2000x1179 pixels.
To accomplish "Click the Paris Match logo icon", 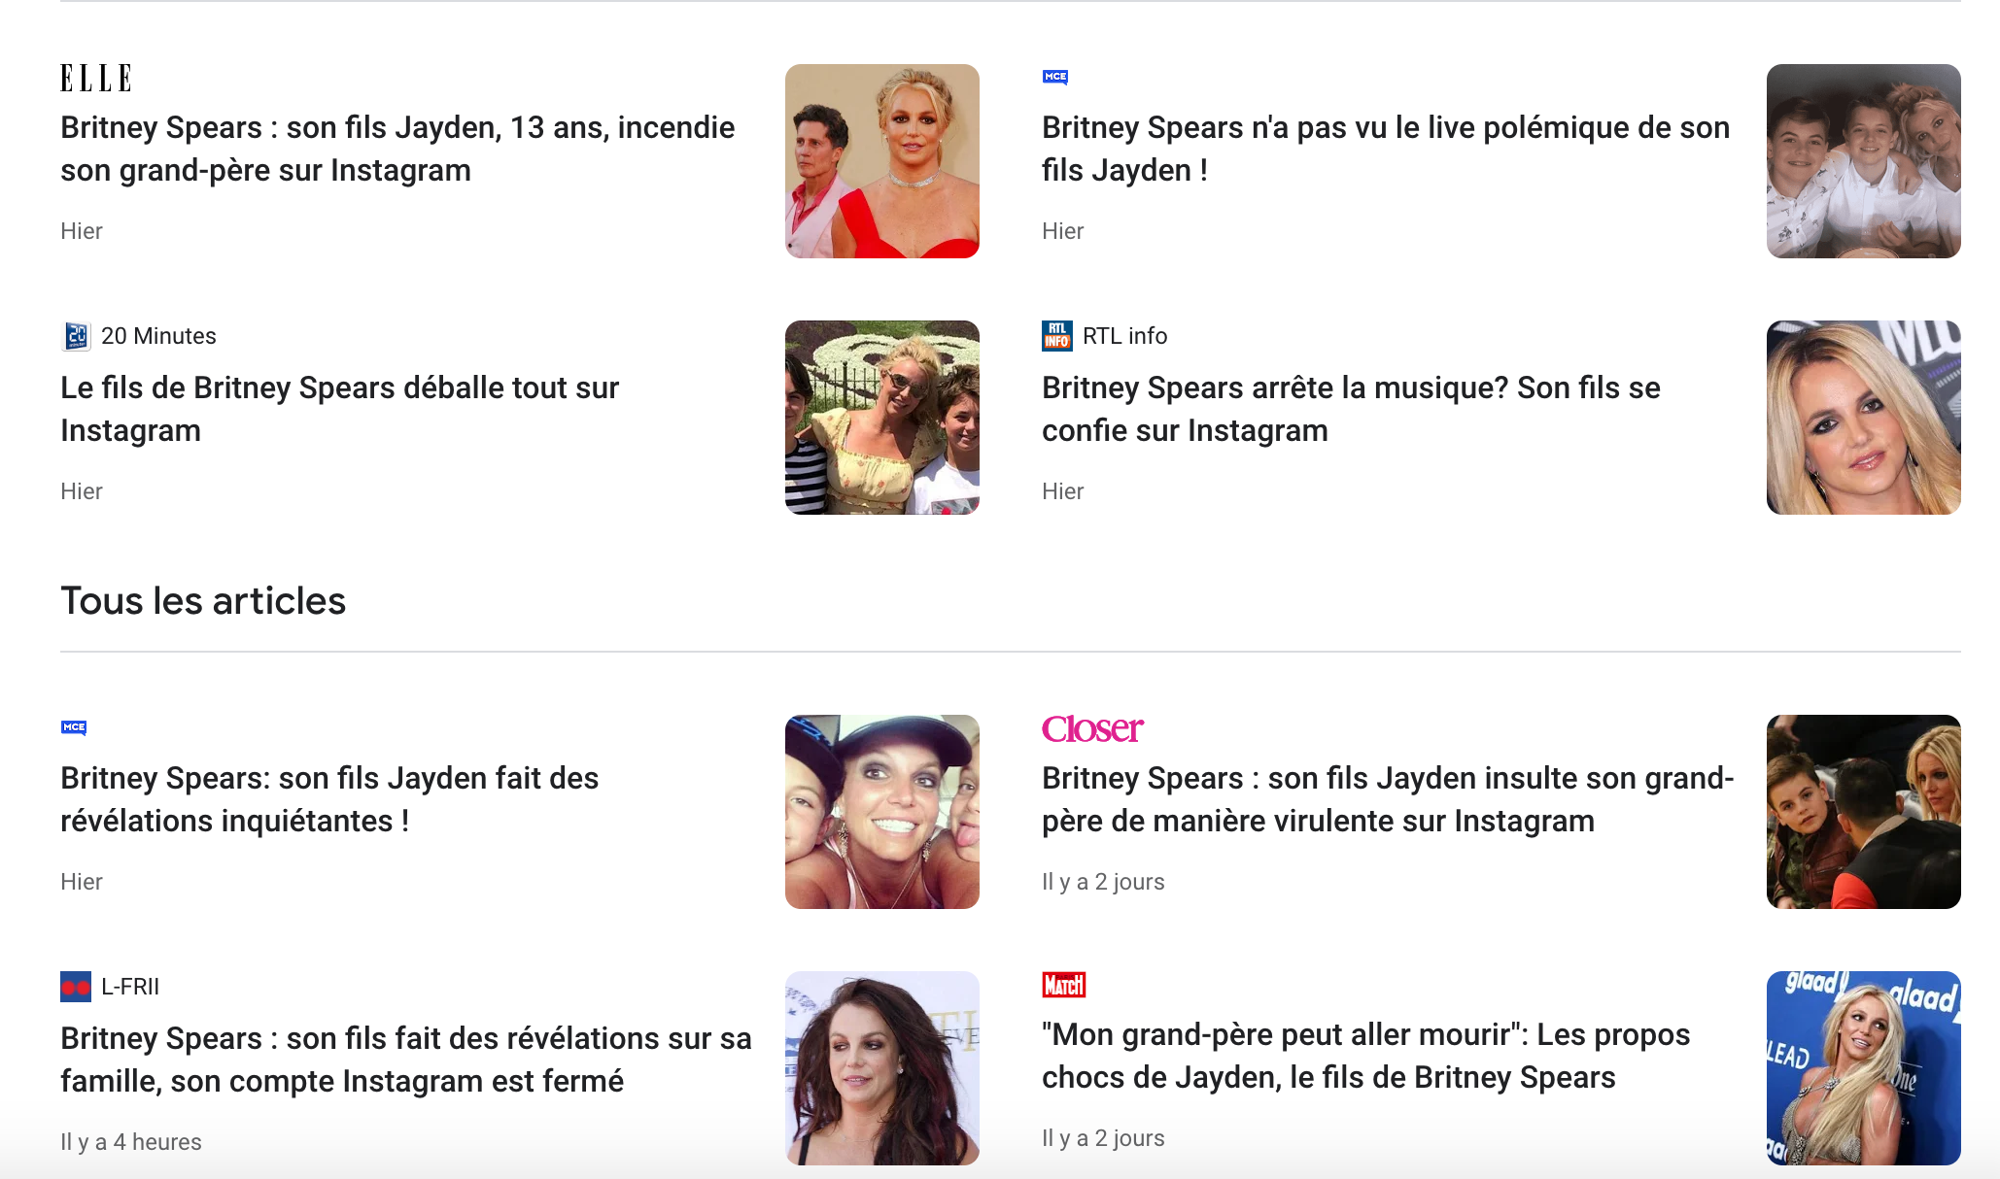I will (x=1064, y=985).
